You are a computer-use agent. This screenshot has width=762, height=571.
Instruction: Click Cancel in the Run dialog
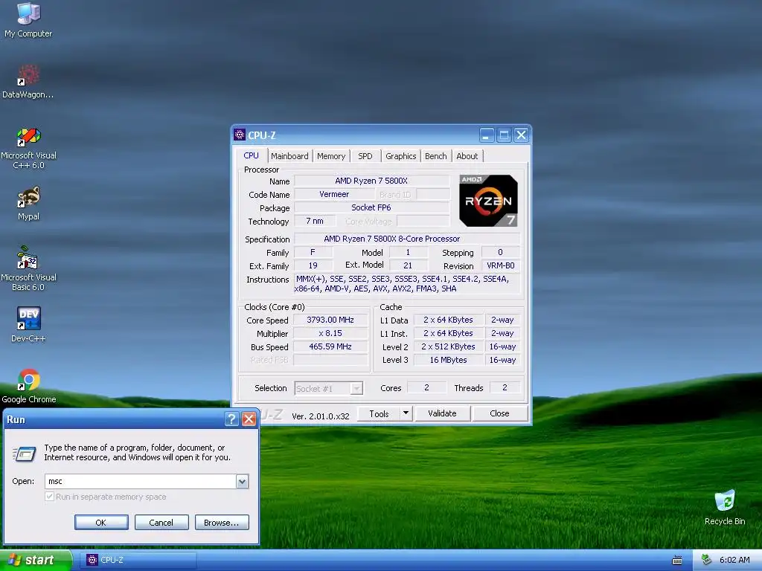tap(161, 523)
